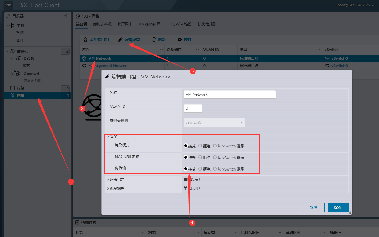Set 伪传输 to 接受
This screenshot has width=379, height=237.
(x=186, y=169)
